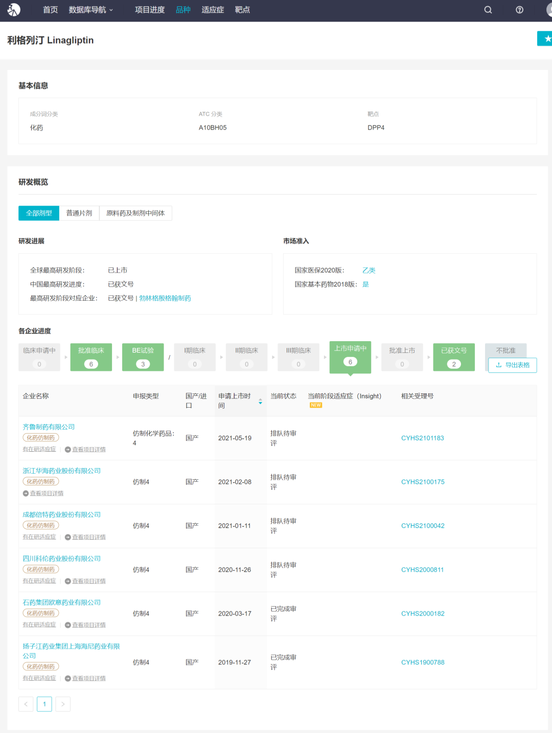
Task: Click date cell 2019-11-27
Action: click(x=235, y=662)
